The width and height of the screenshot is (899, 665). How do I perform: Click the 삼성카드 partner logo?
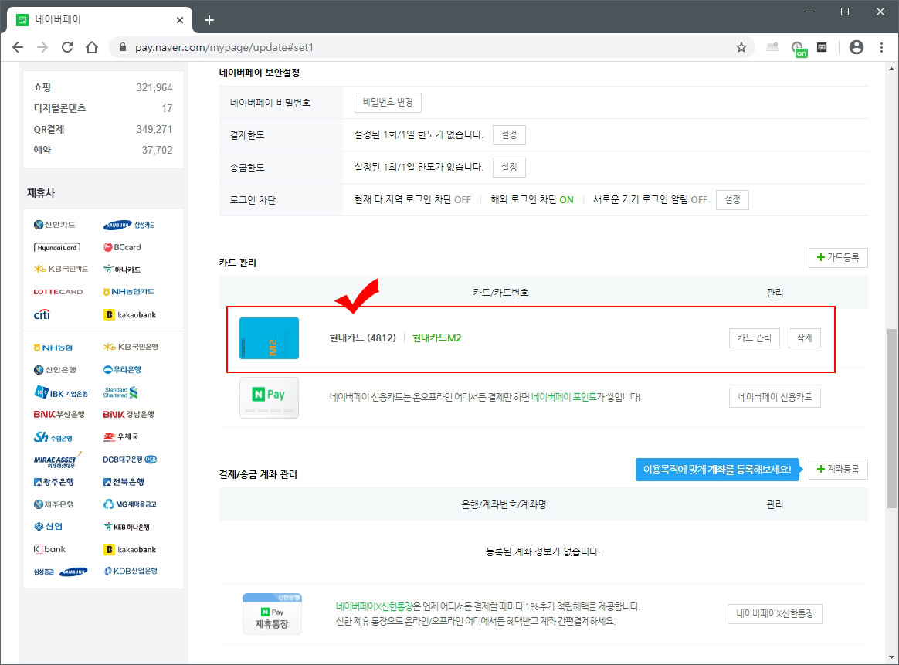point(129,225)
